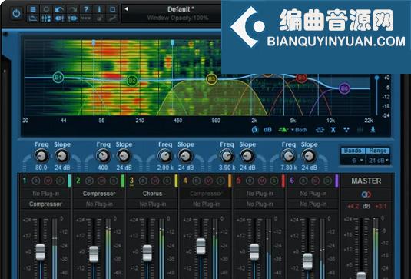Viewport: 411px width, 279px height.
Task: Click the 2.00 k Freq knob
Action: (165, 156)
